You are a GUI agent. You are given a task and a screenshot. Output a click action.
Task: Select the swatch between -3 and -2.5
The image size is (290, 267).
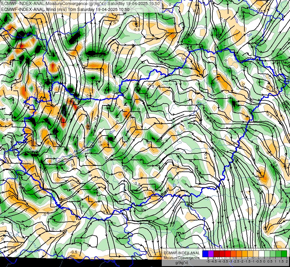pyautogui.click(x=233, y=254)
